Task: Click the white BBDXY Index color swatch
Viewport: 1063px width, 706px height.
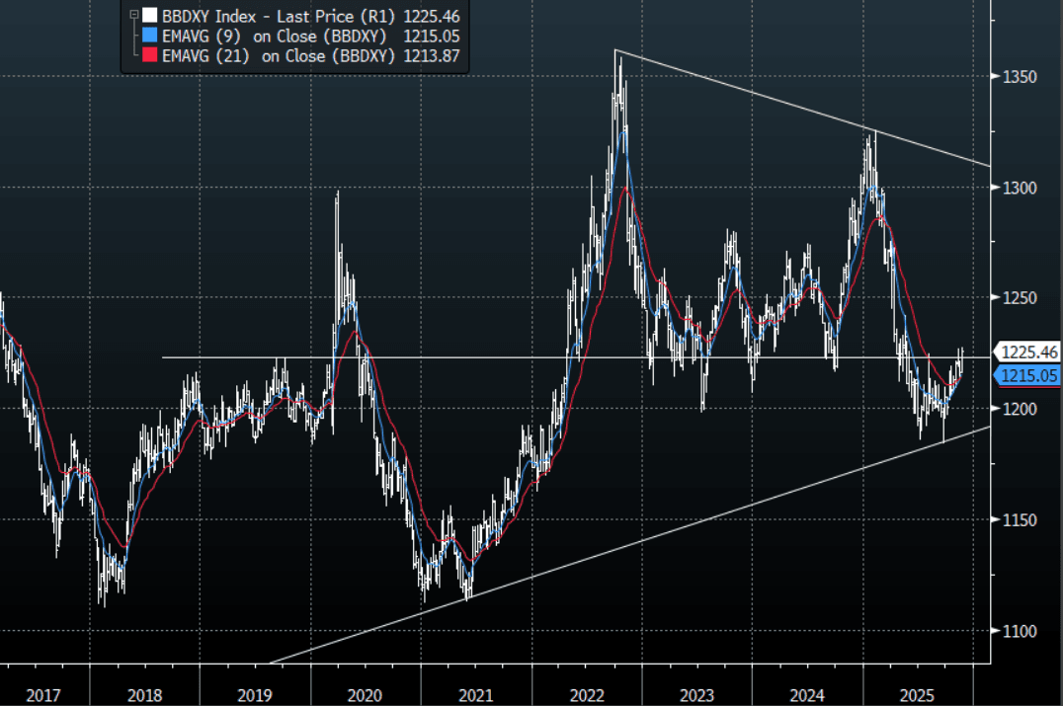Action: [x=149, y=16]
